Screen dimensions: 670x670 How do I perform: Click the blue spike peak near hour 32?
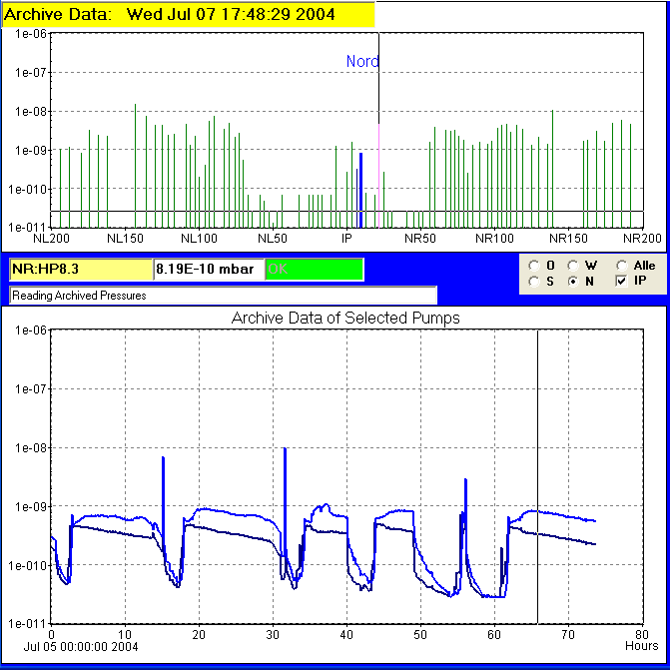(285, 449)
